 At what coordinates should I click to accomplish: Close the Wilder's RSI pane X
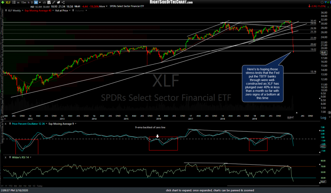click(6, 158)
